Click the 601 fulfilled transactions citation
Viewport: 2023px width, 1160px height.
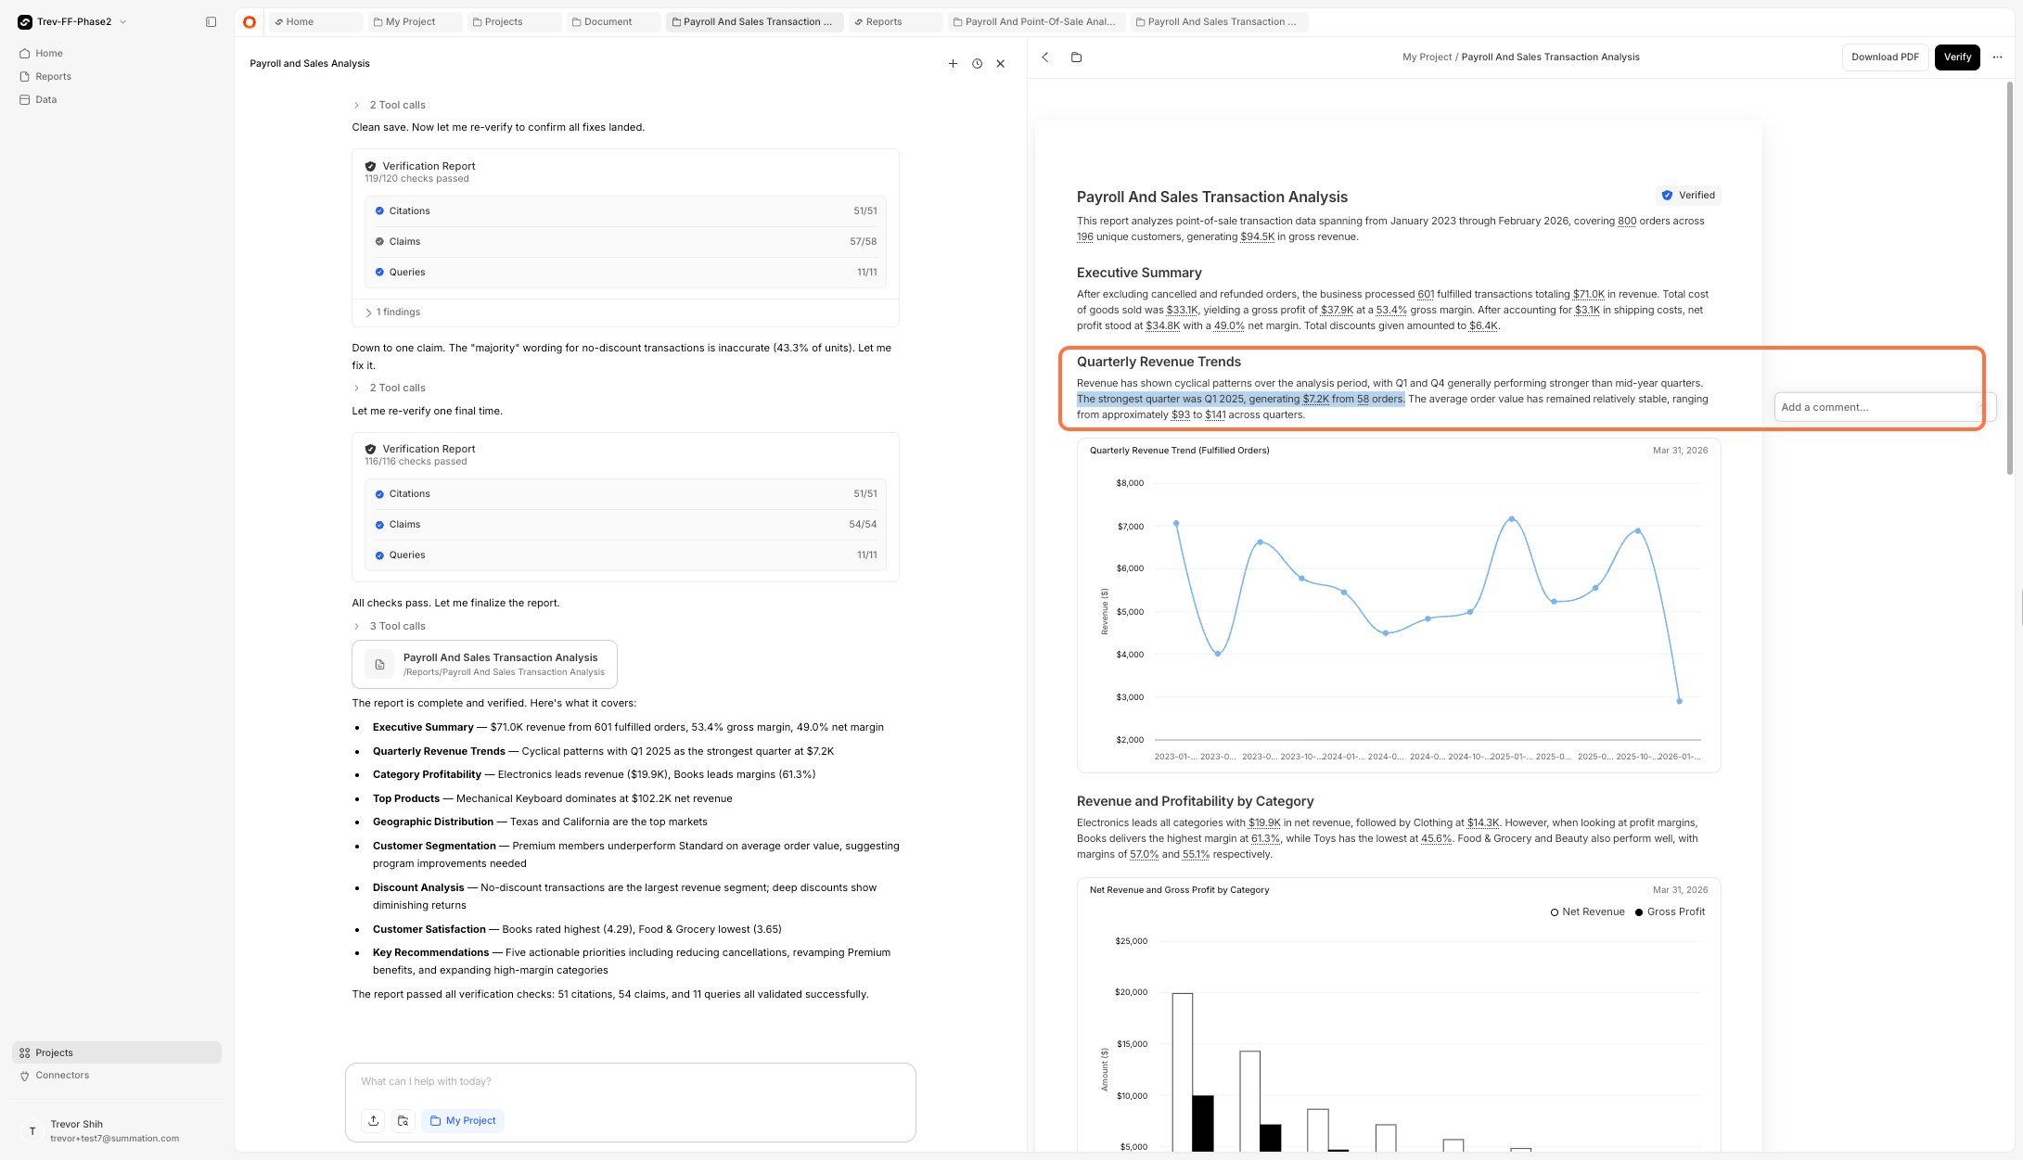(x=1426, y=294)
